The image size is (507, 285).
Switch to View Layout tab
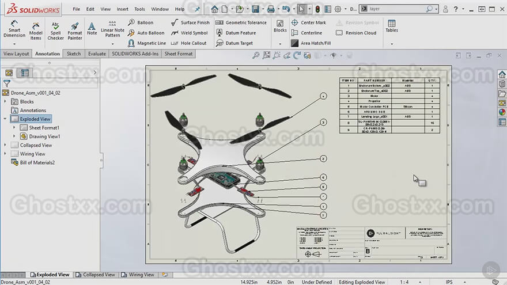tap(16, 54)
